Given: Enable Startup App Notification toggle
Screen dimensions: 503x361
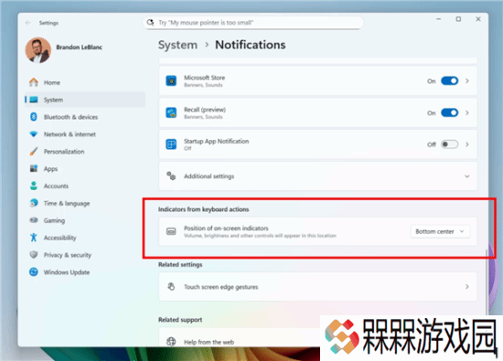Looking at the screenshot, I should coord(449,144).
